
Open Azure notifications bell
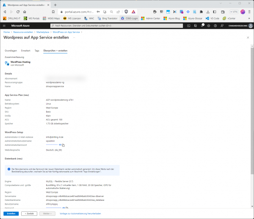pyautogui.click(x=202, y=26)
